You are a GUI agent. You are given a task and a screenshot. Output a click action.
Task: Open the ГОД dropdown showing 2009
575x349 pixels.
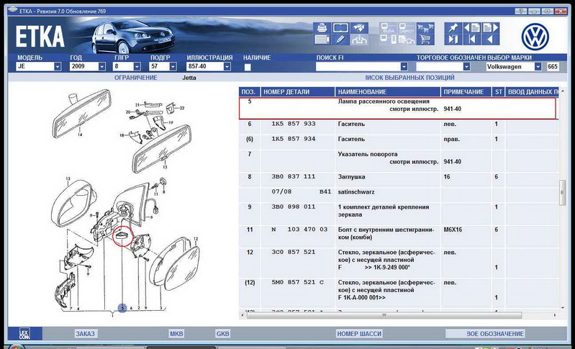[x=102, y=67]
